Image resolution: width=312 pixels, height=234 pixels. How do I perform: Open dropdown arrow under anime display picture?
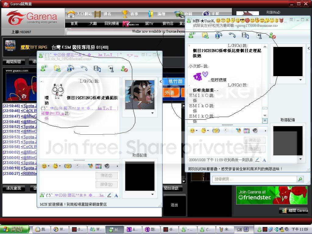tap(152, 113)
